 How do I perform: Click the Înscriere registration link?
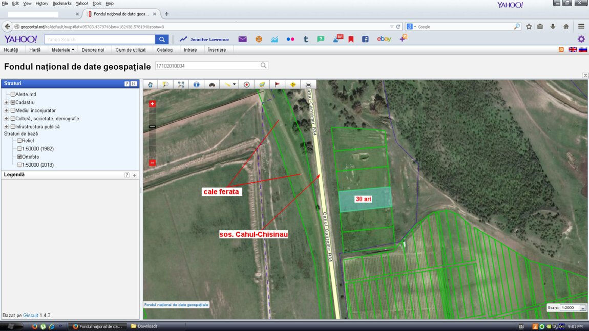pyautogui.click(x=217, y=50)
